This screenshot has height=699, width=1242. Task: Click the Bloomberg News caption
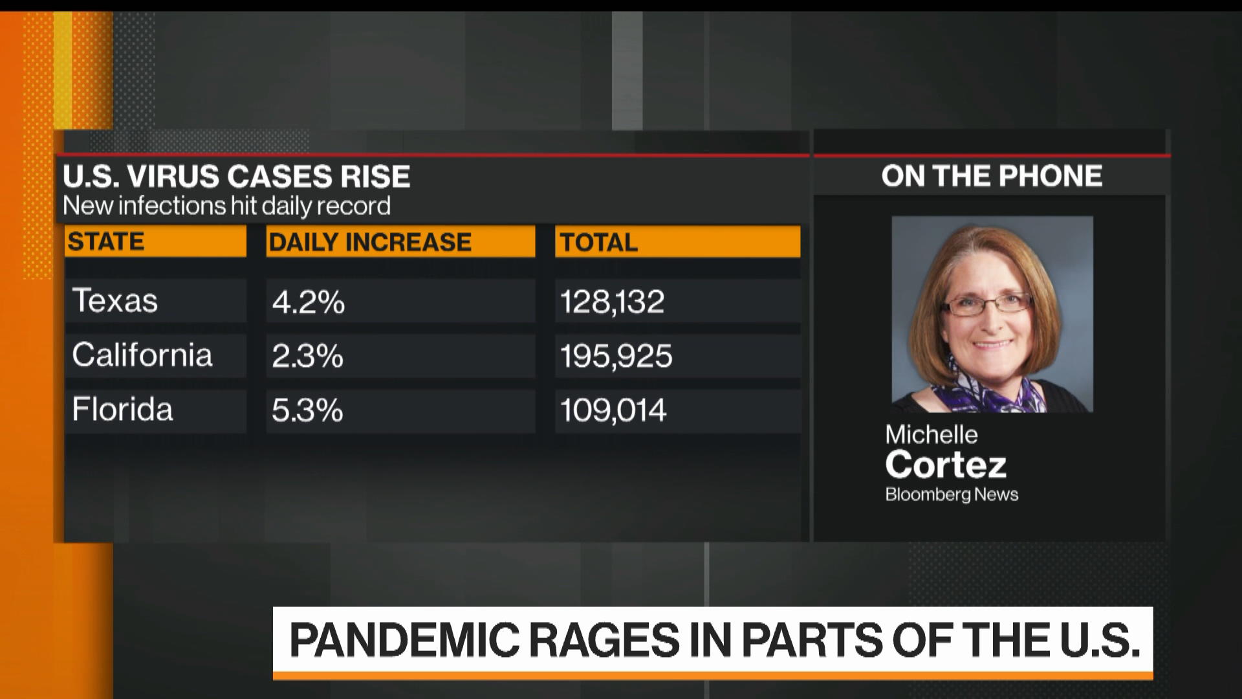pos(952,494)
